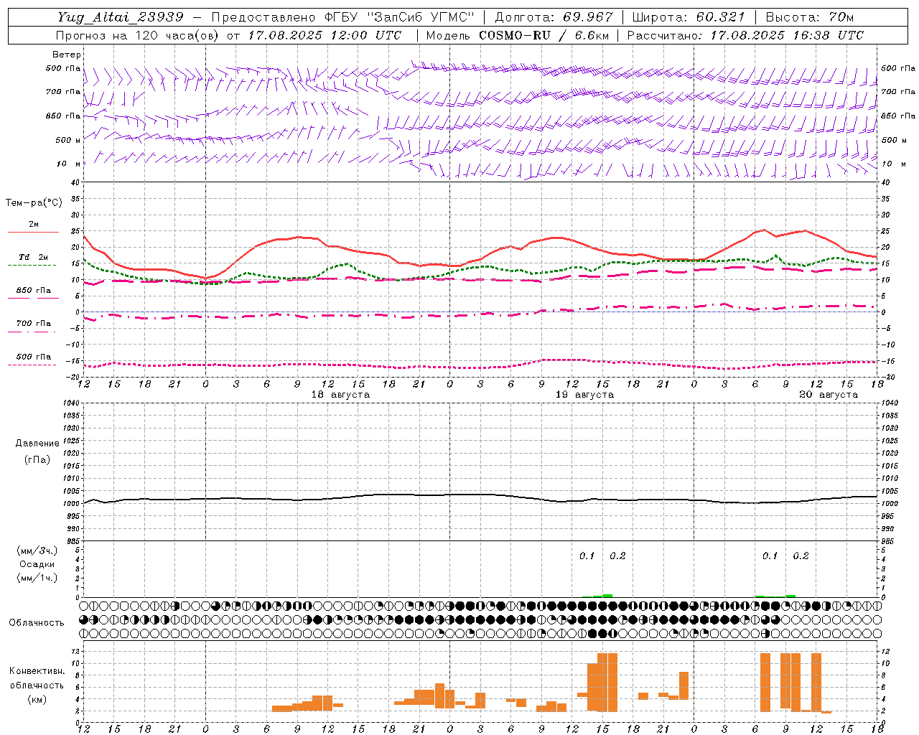Click the (мм/1ч.) precipitation unit label
This screenshot has width=919, height=735.
(x=37, y=578)
